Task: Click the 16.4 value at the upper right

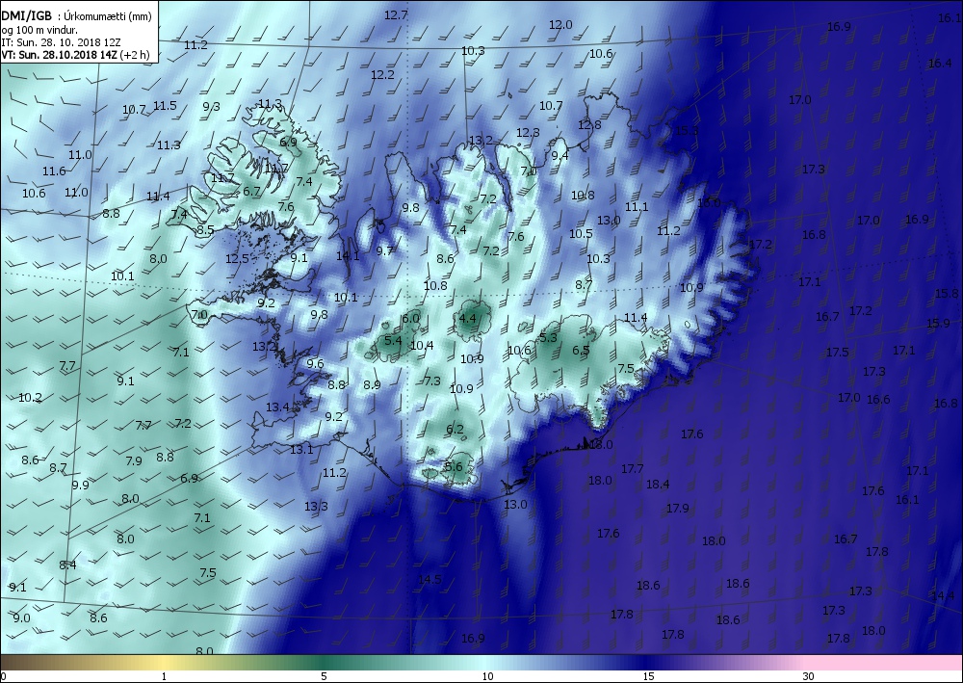Action: [x=940, y=64]
